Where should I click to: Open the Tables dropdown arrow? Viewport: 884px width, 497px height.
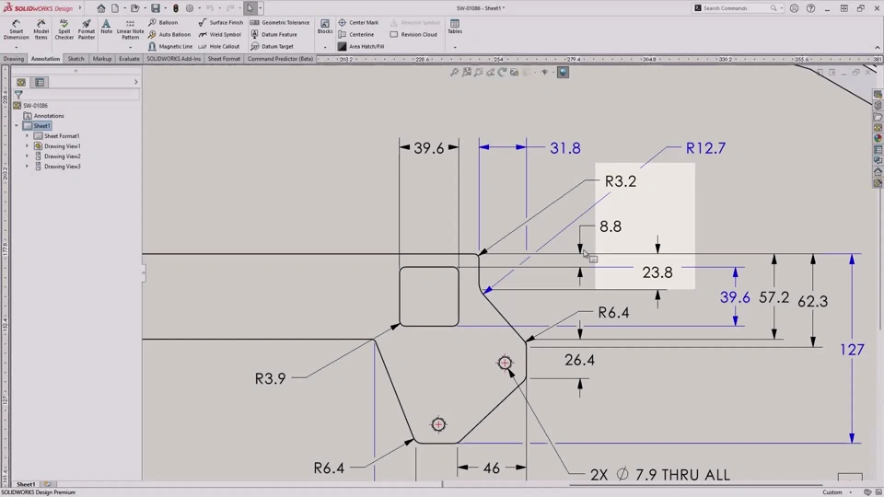[x=455, y=47]
